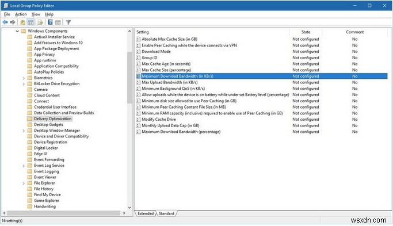Select Minimum Peer Caching Content File Size
Viewport: 393px width, 226px height.
184,107
